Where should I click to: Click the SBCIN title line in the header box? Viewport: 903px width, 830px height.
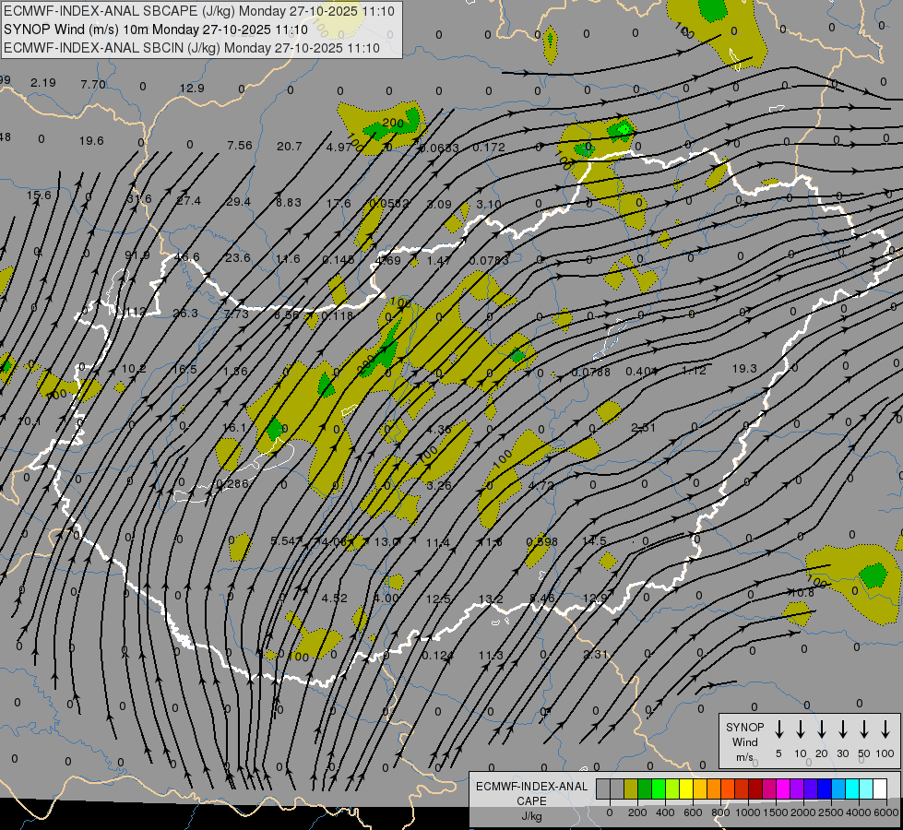pyautogui.click(x=192, y=48)
